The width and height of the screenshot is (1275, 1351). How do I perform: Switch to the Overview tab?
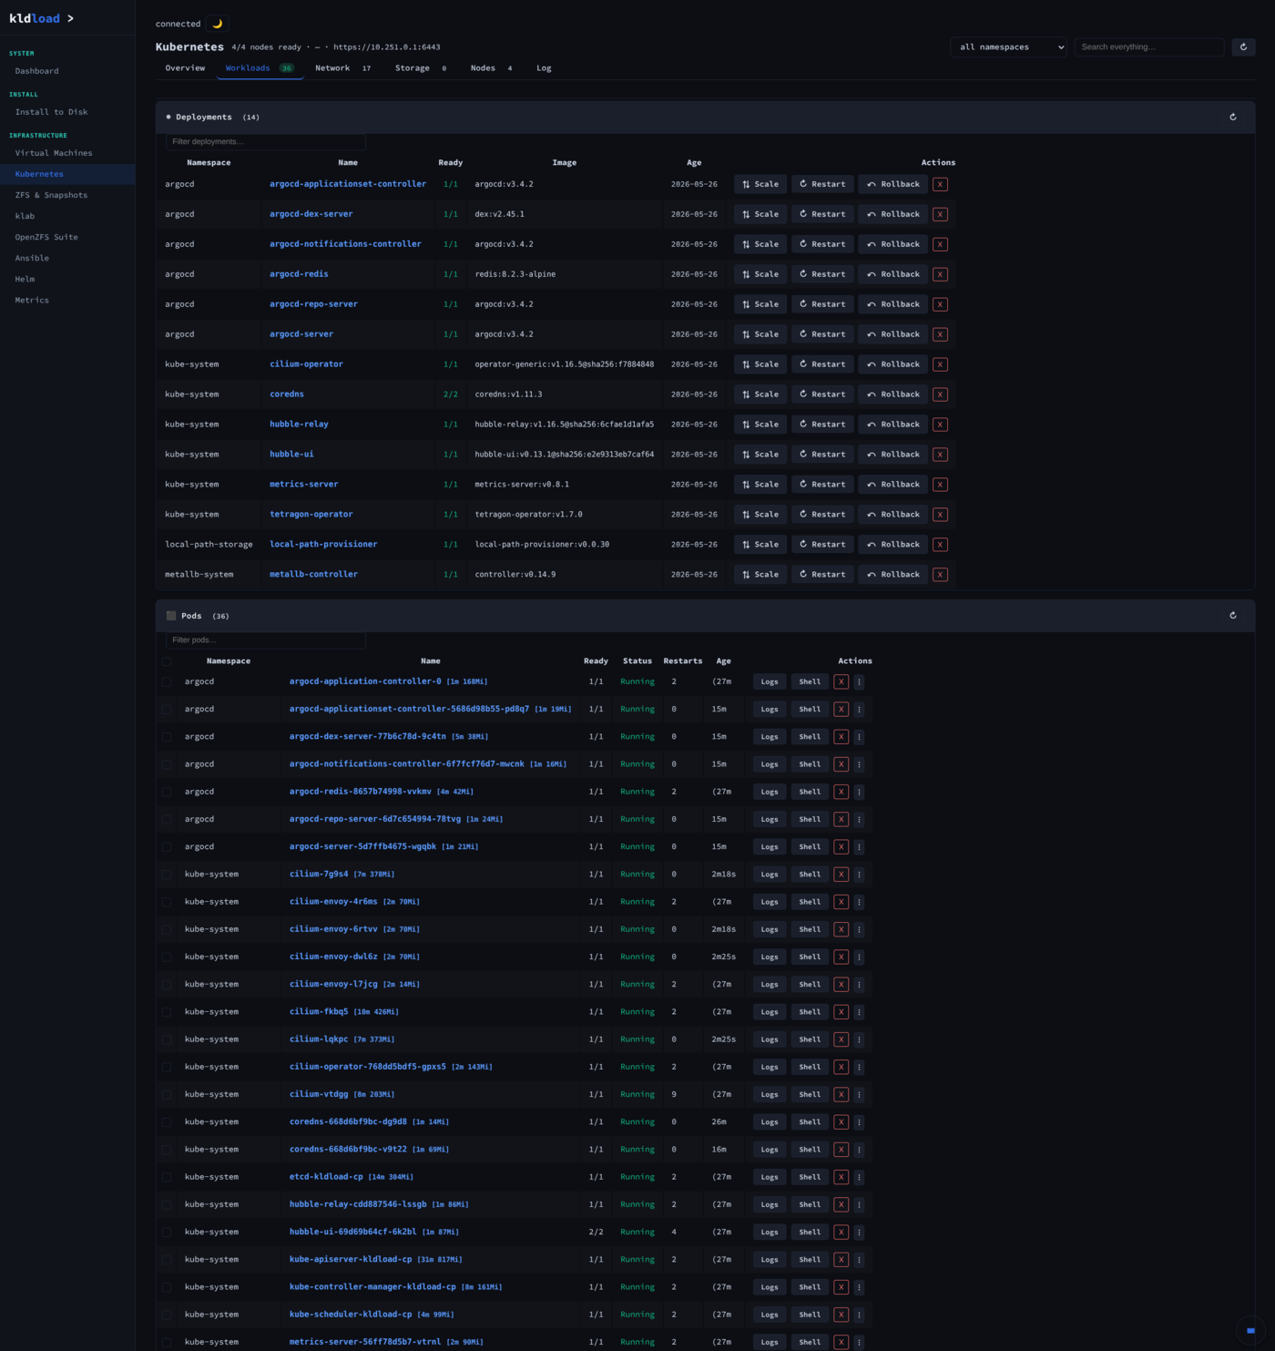[x=185, y=68]
